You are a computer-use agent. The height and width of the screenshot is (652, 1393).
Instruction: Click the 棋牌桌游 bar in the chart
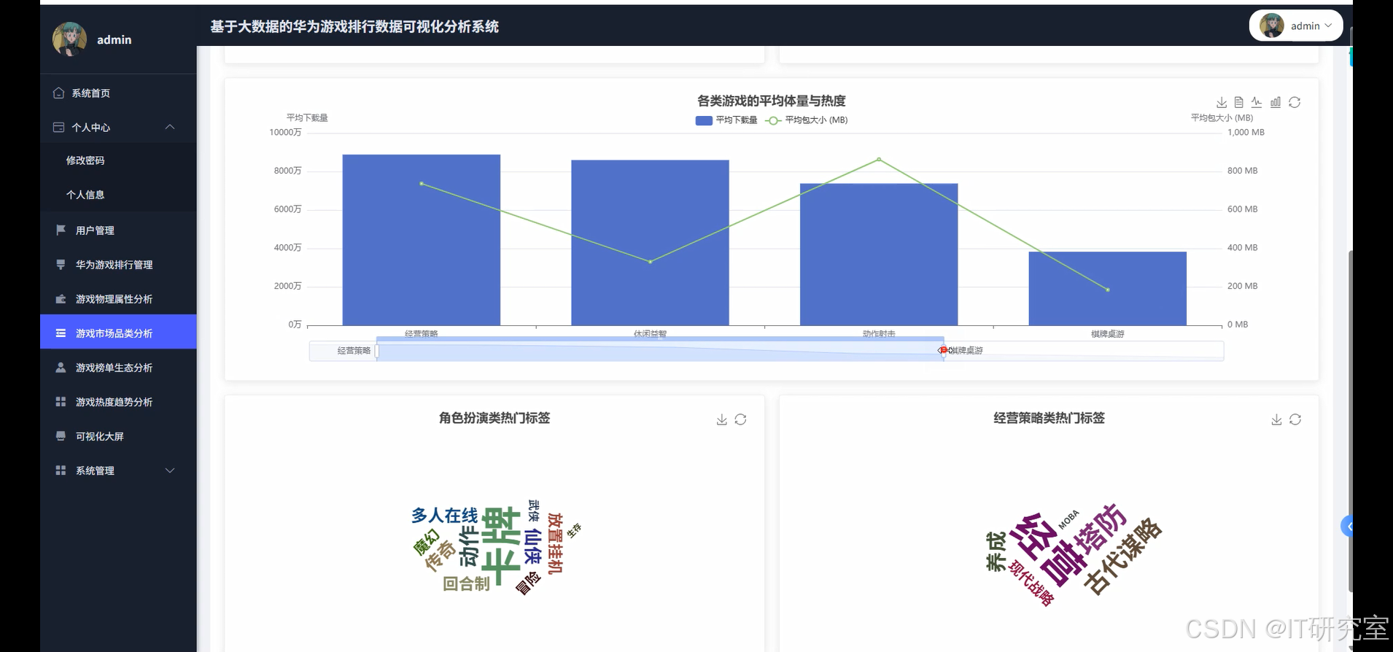click(x=1108, y=289)
